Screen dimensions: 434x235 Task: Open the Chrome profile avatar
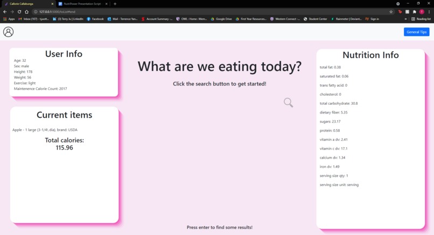[422, 12]
